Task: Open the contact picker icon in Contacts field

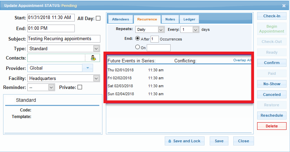Action: [x=93, y=58]
